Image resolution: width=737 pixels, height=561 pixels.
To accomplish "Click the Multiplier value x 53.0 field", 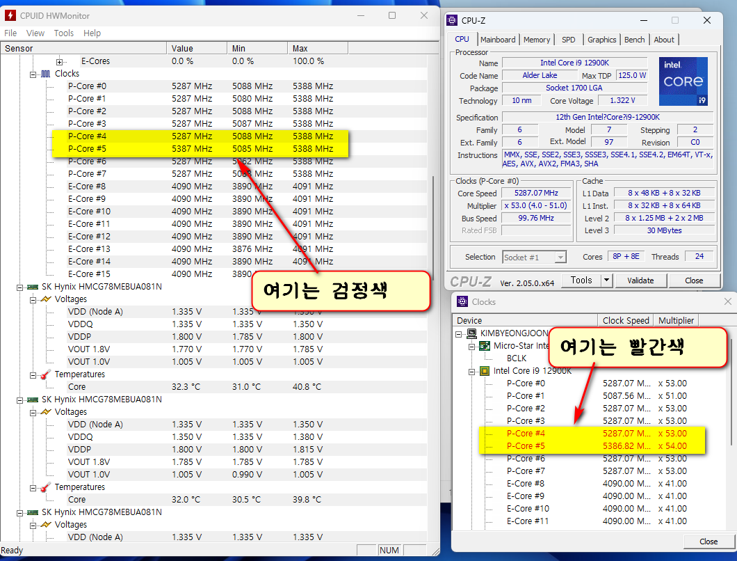I will (536, 205).
